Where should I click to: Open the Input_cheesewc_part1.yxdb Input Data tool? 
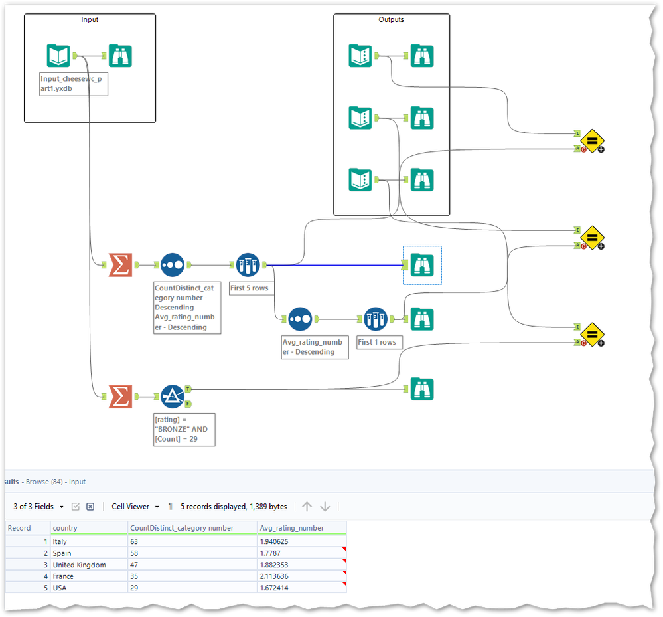pos(58,56)
